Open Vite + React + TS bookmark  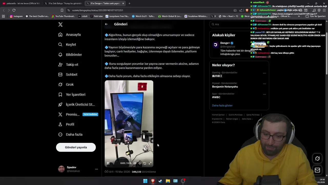[x=228, y=16]
